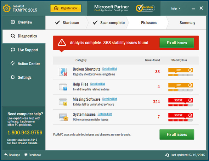This screenshot has height=161, width=209.
Task: Switch to the Summary step tab
Action: pos(187,23)
